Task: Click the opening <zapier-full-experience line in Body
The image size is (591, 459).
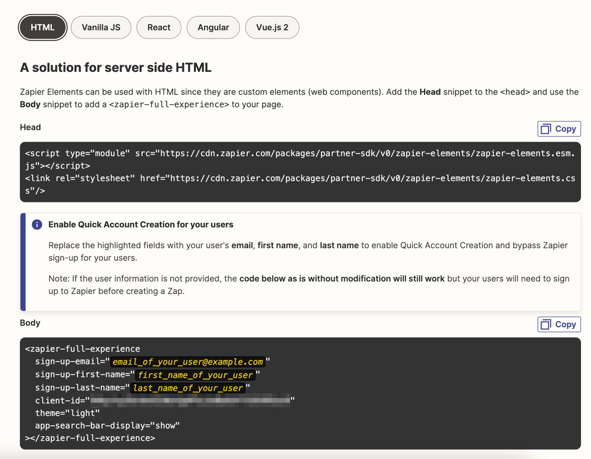Action: (x=83, y=349)
